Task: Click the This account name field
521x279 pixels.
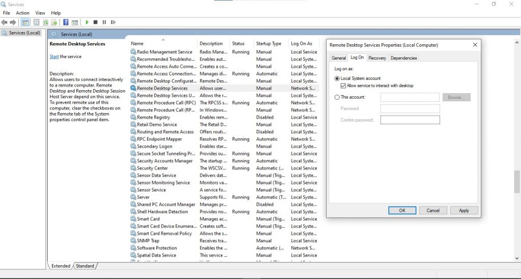Action: click(410, 97)
